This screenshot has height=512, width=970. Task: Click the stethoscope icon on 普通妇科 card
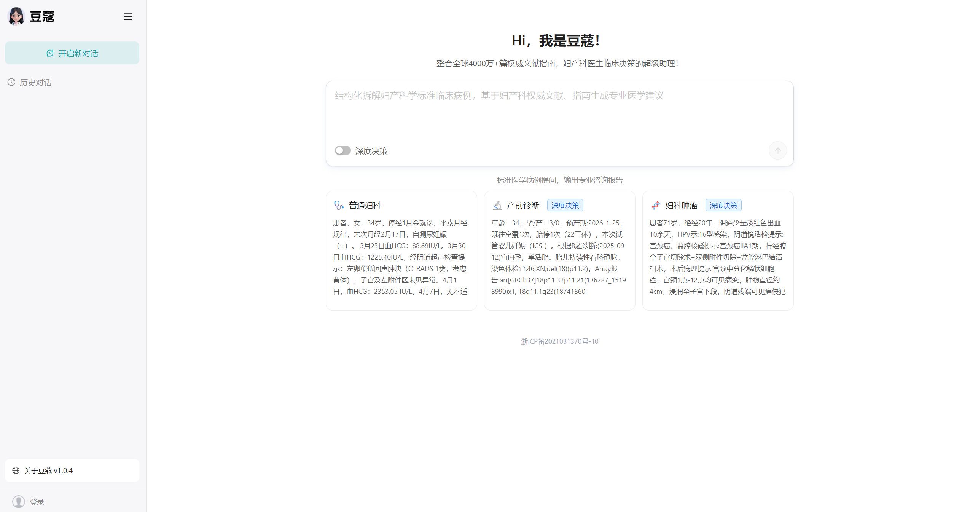pos(338,205)
